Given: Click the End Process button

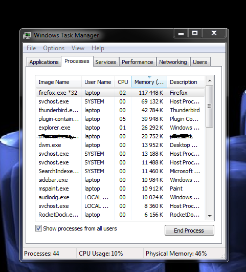Looking at the screenshot, I should (189, 231).
